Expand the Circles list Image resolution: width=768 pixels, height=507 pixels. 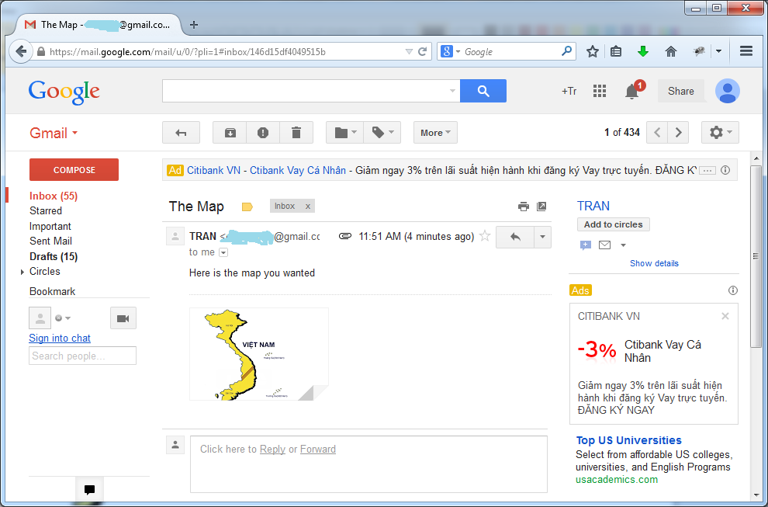[22, 272]
